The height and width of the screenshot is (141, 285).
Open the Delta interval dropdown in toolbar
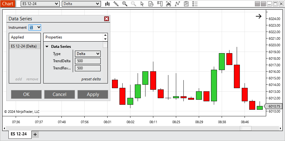click(81, 4)
